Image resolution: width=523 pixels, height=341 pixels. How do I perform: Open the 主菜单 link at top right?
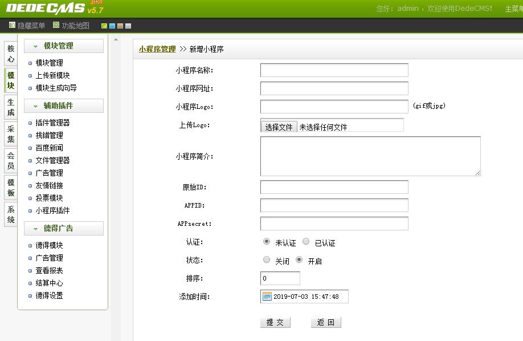(514, 9)
